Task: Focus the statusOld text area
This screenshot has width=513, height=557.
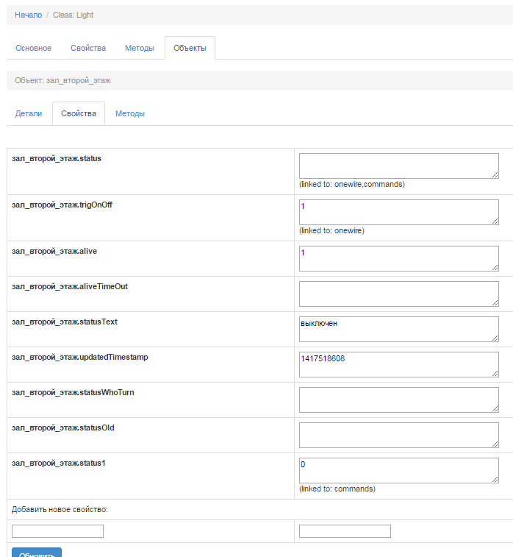Action: click(x=398, y=435)
